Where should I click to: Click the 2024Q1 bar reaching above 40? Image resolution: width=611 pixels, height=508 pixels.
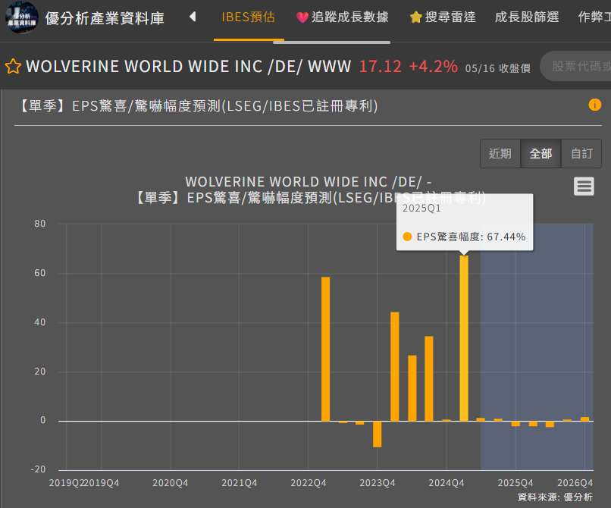pos(395,366)
